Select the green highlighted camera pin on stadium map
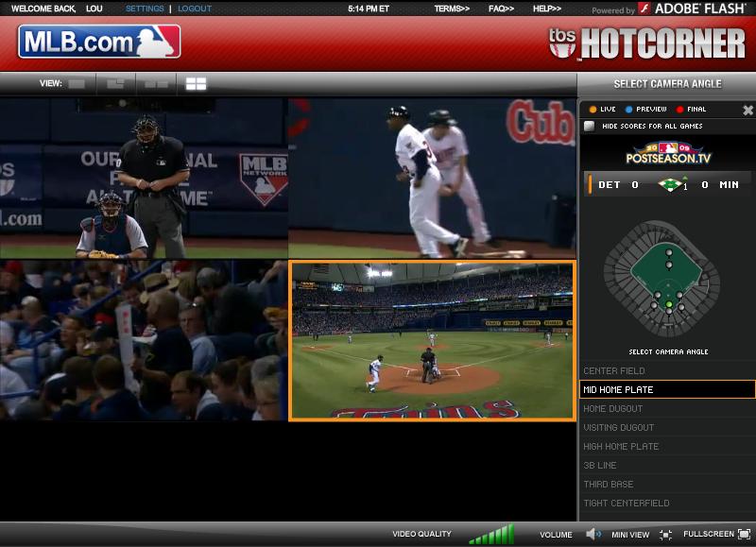This screenshot has height=547, width=756. pos(669,304)
